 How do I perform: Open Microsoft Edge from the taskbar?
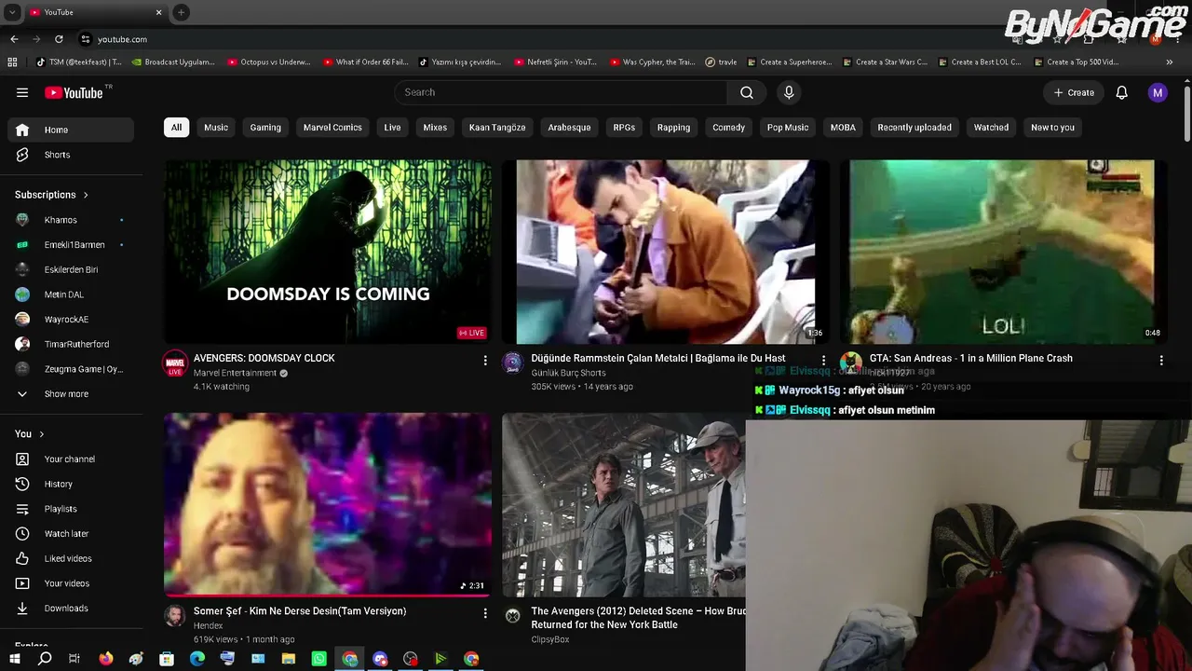tap(197, 659)
